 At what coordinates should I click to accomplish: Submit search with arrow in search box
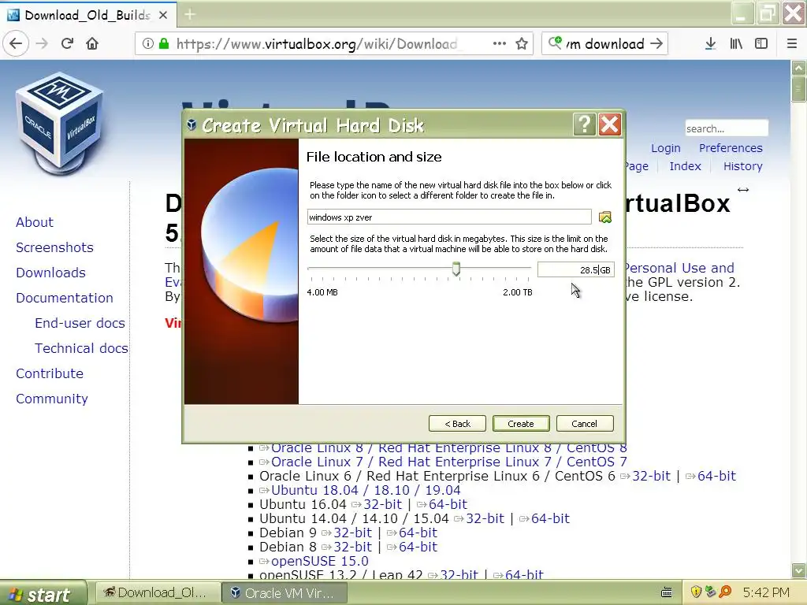click(656, 44)
